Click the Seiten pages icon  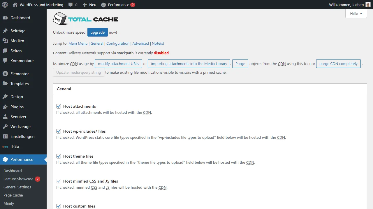5,51
